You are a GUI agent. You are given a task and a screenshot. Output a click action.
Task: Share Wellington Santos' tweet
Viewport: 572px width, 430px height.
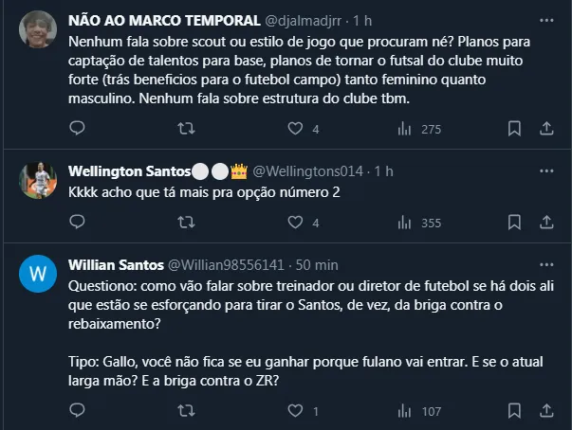(546, 223)
